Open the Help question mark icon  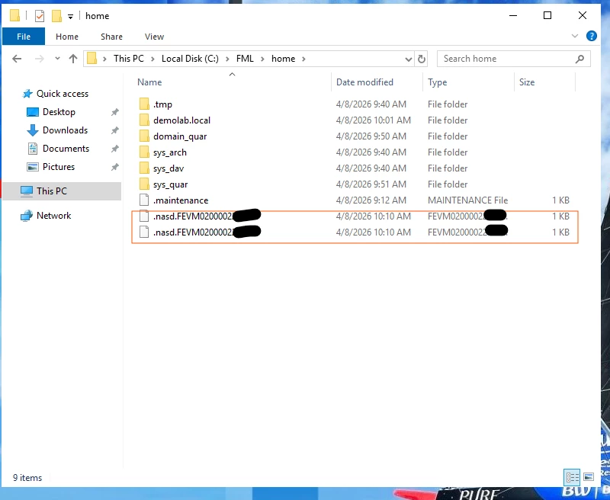click(x=592, y=36)
